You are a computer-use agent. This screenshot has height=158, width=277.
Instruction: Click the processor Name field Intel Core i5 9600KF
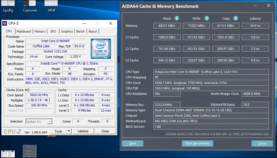point(56,41)
